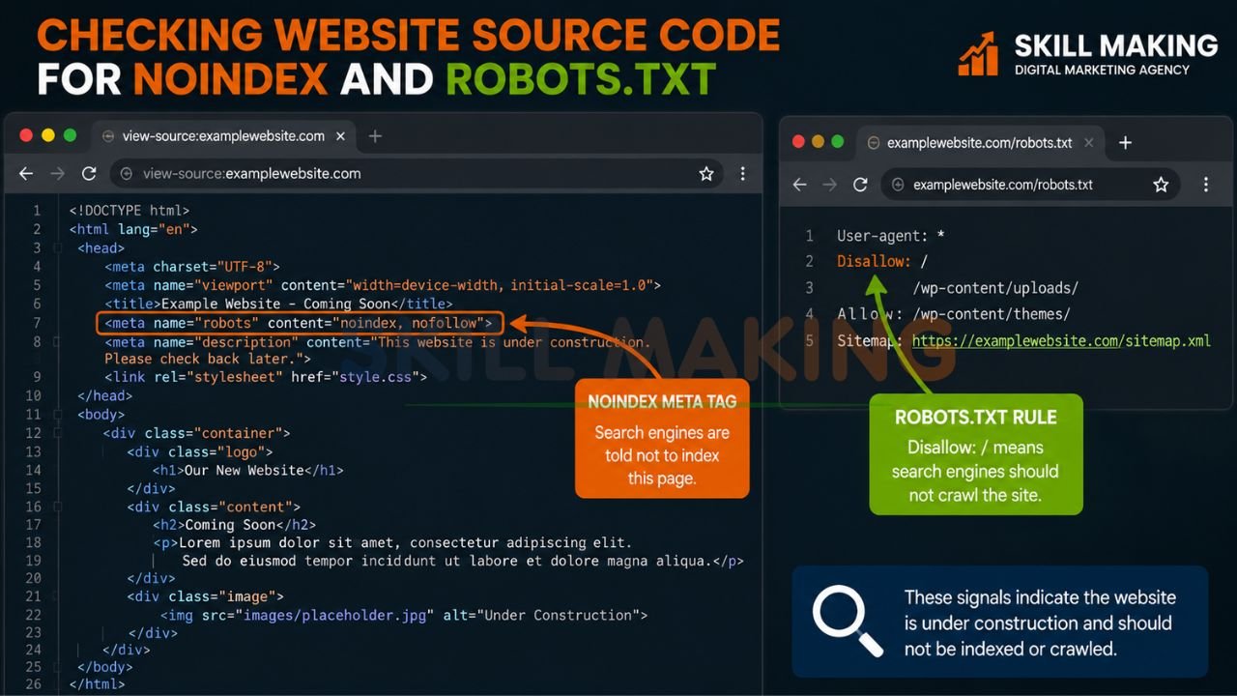
Task: Click the meta viewport line
Action: coord(383,285)
